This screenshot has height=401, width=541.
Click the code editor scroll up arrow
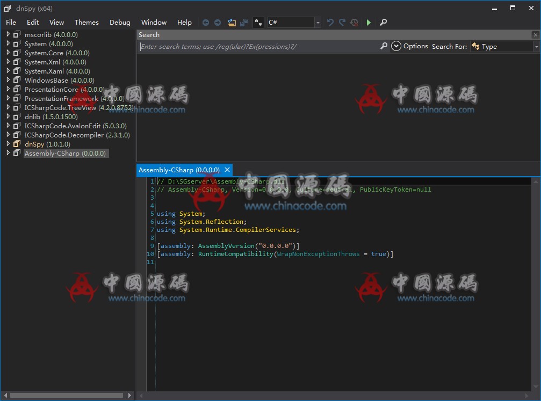[536, 181]
